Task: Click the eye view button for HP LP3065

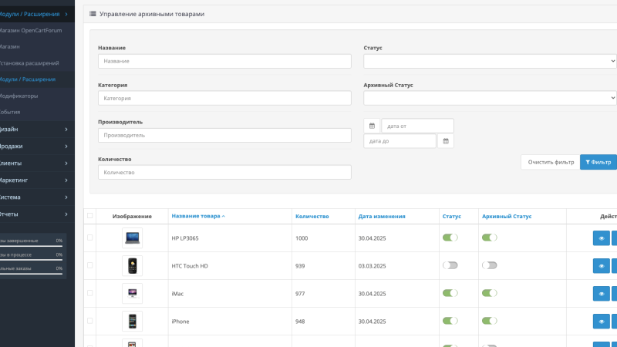Action: coord(602,238)
